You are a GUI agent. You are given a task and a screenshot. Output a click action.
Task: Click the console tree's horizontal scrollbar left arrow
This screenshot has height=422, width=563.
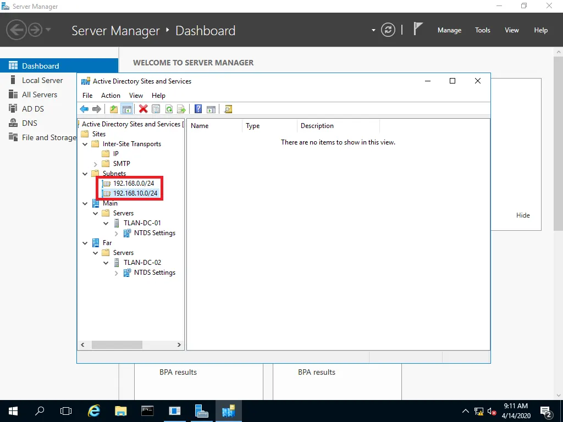coord(82,345)
